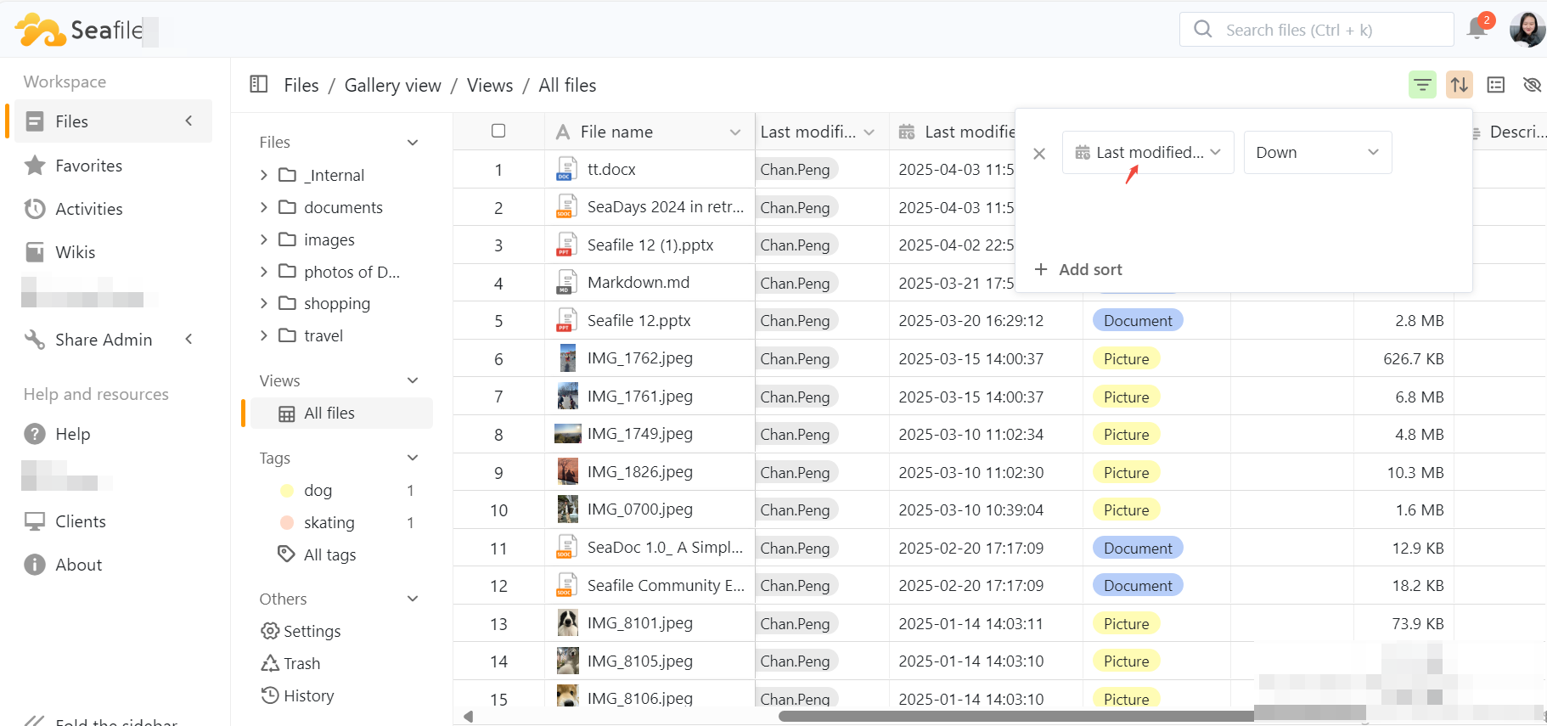The height and width of the screenshot is (726, 1547).
Task: Open the Trash in sidebar
Action: (x=291, y=663)
